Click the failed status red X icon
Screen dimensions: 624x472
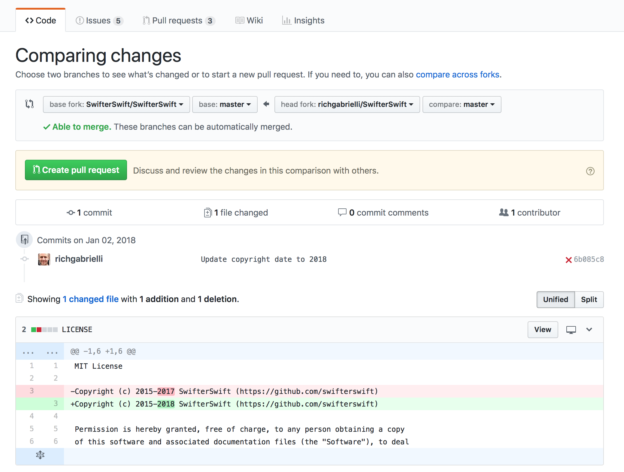[568, 260]
